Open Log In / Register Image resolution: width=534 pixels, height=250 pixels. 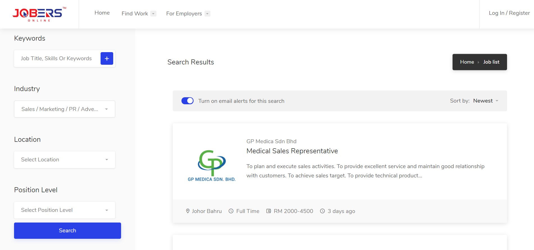[x=509, y=13]
